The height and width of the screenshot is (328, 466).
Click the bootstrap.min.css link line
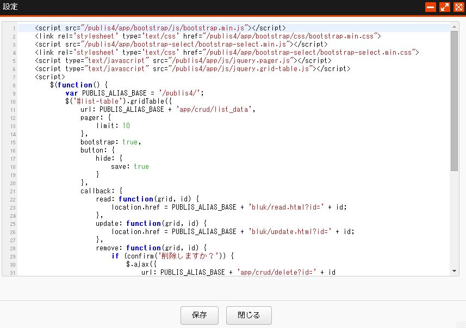tap(208, 36)
